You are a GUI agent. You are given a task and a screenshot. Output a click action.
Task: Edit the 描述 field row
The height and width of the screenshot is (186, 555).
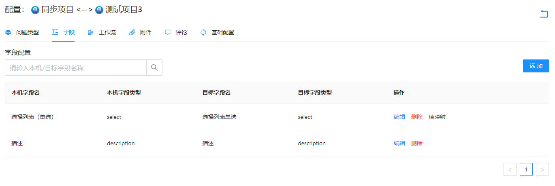click(x=399, y=143)
